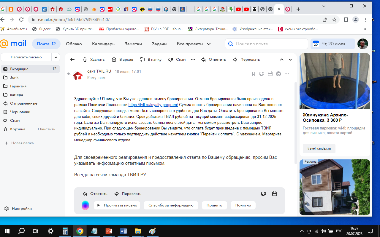Open the calendar date widget Чт, 20 июля

(333, 44)
